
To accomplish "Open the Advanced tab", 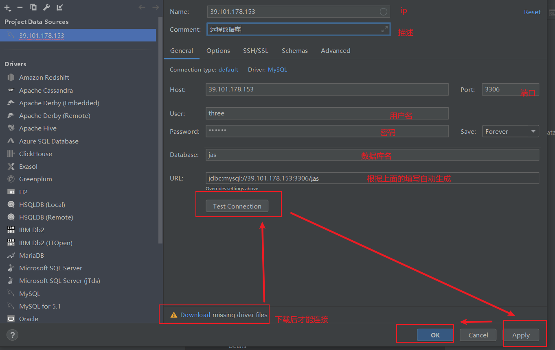I will tap(336, 51).
